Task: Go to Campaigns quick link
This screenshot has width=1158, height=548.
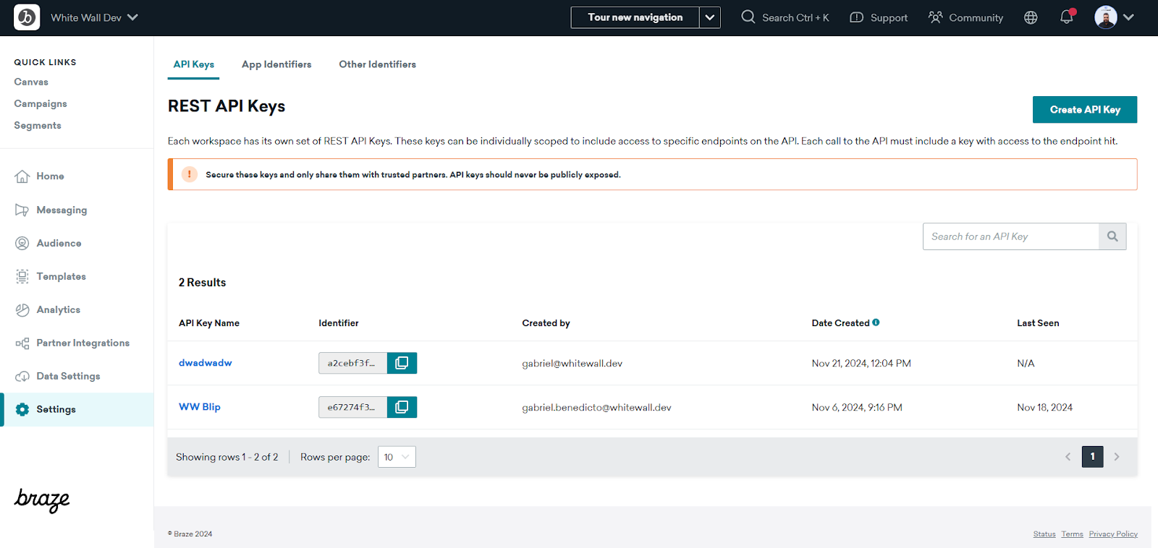Action: pyautogui.click(x=41, y=103)
